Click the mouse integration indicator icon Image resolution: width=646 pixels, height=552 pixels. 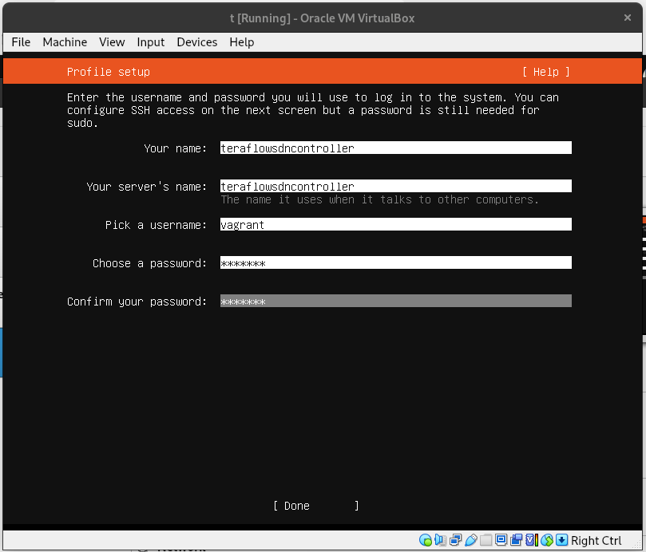click(545, 540)
